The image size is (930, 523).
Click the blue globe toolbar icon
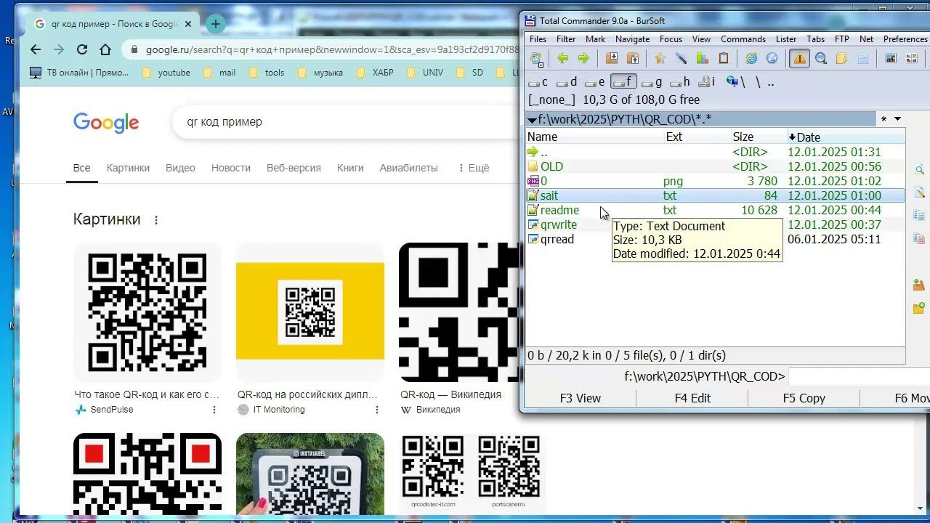coord(772,59)
